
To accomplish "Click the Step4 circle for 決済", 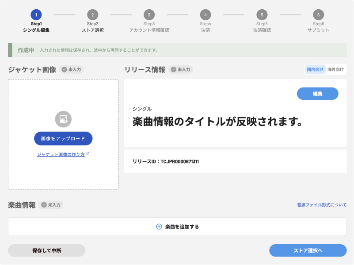I will pos(206,15).
